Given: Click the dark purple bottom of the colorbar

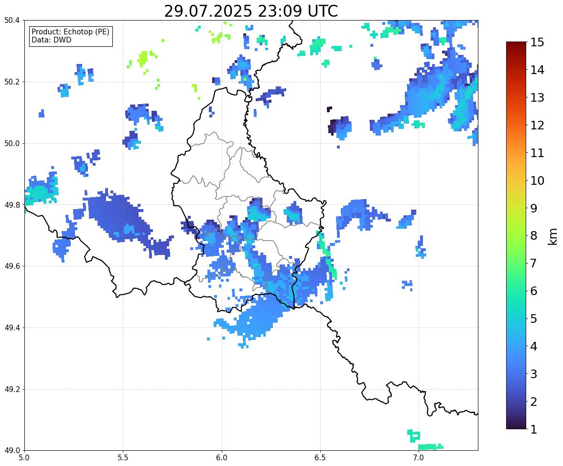Looking at the screenshot, I should coord(516,426).
